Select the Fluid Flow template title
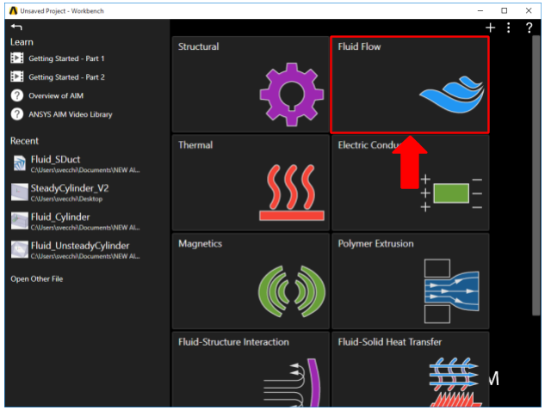545x410 pixels. point(359,46)
